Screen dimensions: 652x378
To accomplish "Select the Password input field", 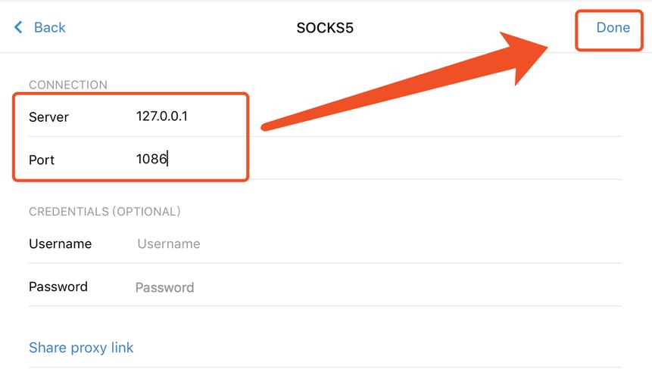I will click(164, 287).
